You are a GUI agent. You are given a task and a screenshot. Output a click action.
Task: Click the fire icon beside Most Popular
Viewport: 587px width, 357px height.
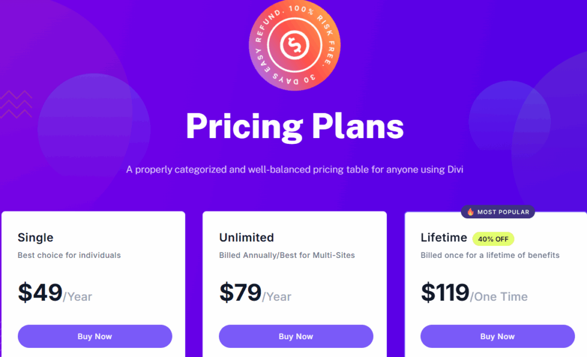click(470, 212)
